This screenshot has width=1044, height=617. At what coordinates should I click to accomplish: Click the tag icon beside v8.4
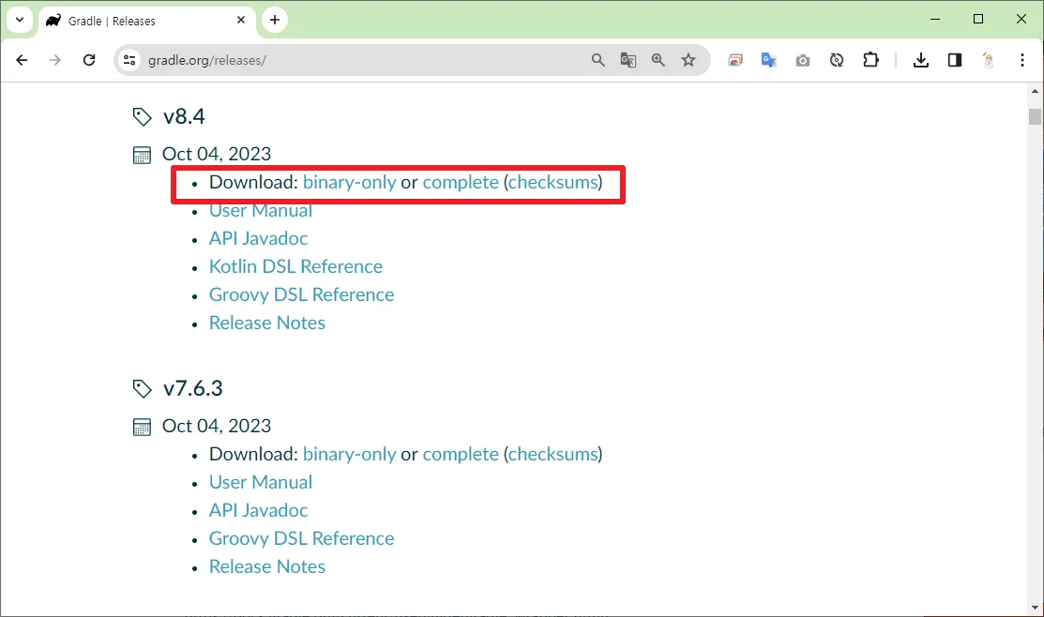pos(142,117)
